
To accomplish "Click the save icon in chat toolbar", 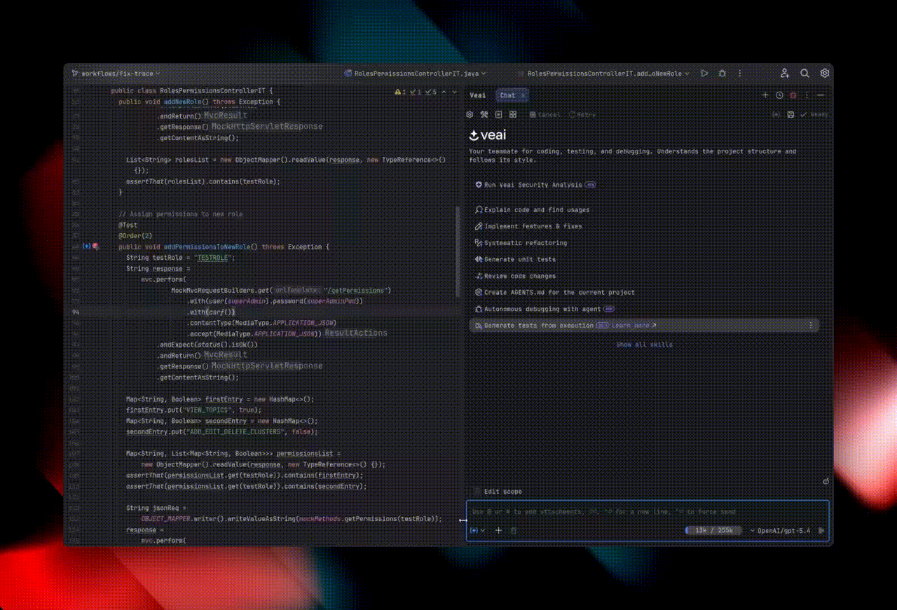I will (790, 114).
